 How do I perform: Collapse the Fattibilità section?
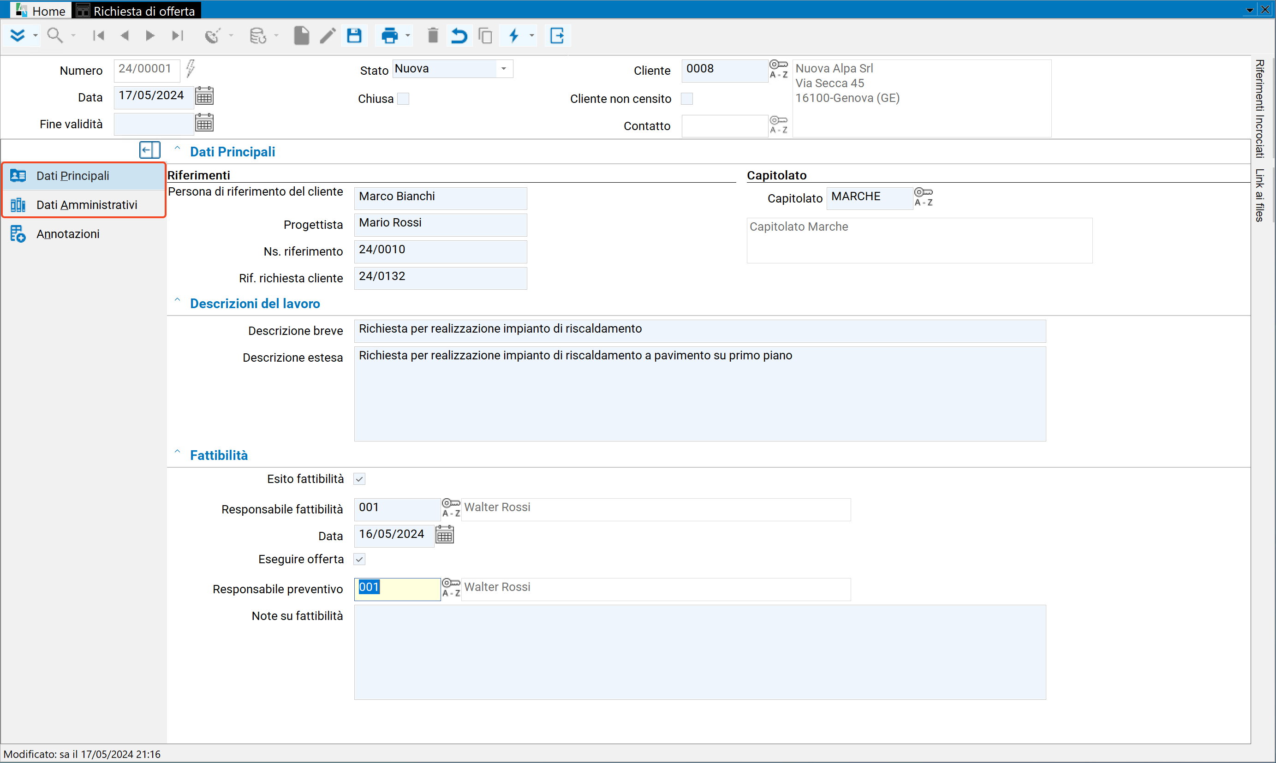(177, 453)
